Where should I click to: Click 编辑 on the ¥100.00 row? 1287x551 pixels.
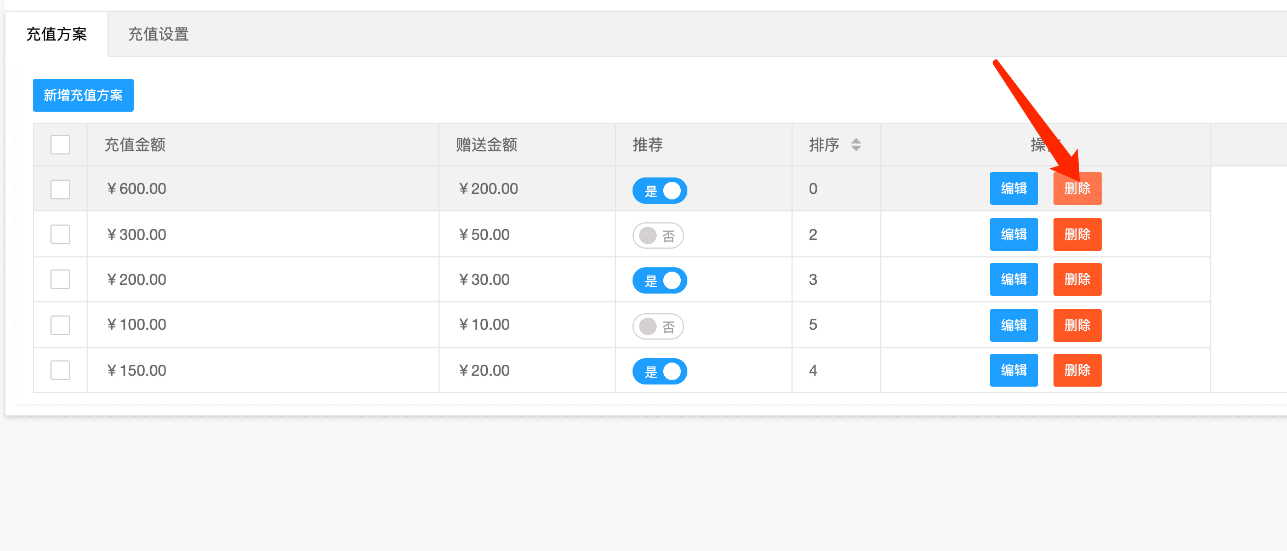click(x=1013, y=325)
